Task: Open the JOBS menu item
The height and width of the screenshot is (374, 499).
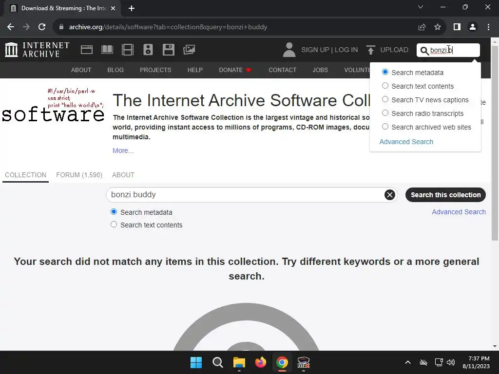Action: (x=320, y=70)
